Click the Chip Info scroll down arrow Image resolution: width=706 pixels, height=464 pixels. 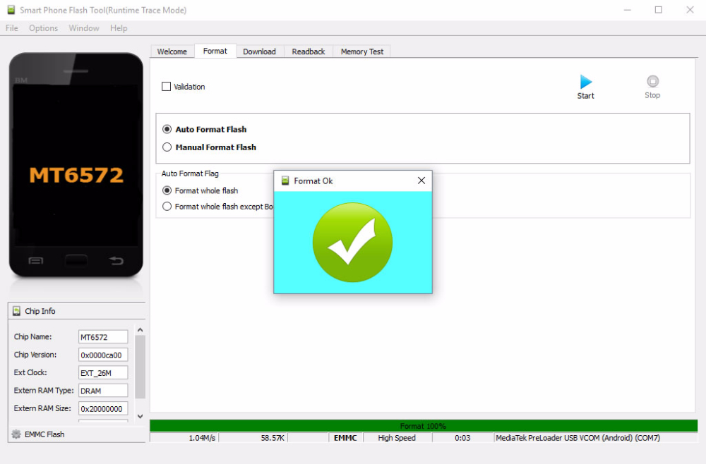pyautogui.click(x=140, y=416)
